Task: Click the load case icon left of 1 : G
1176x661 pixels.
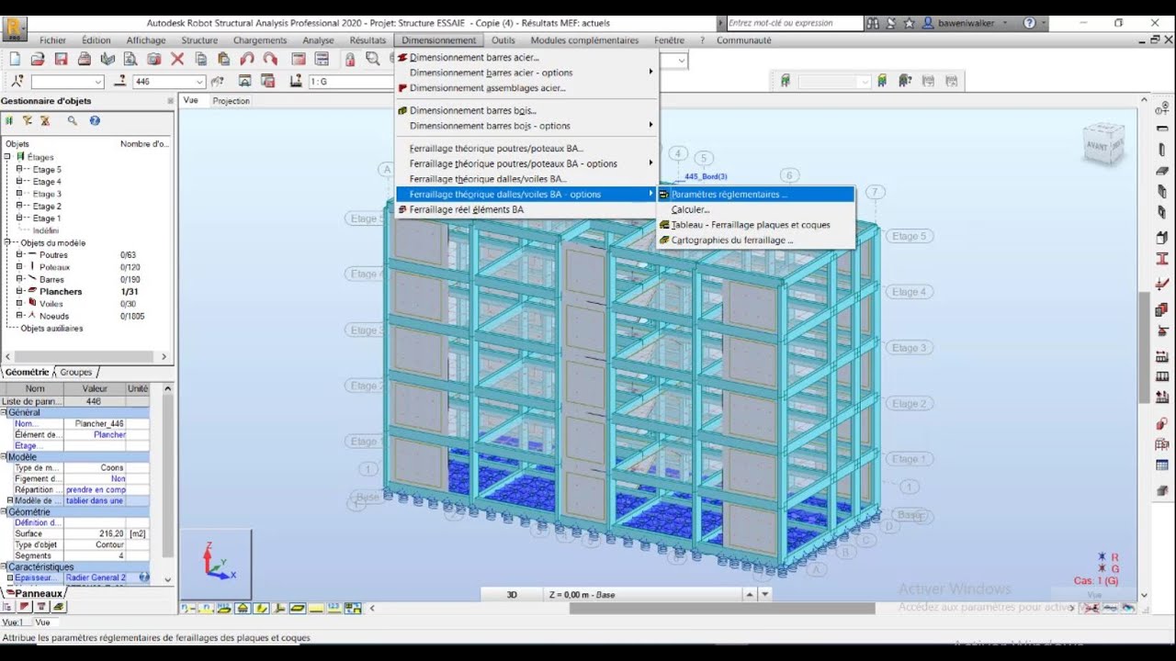Action: pyautogui.click(x=296, y=82)
